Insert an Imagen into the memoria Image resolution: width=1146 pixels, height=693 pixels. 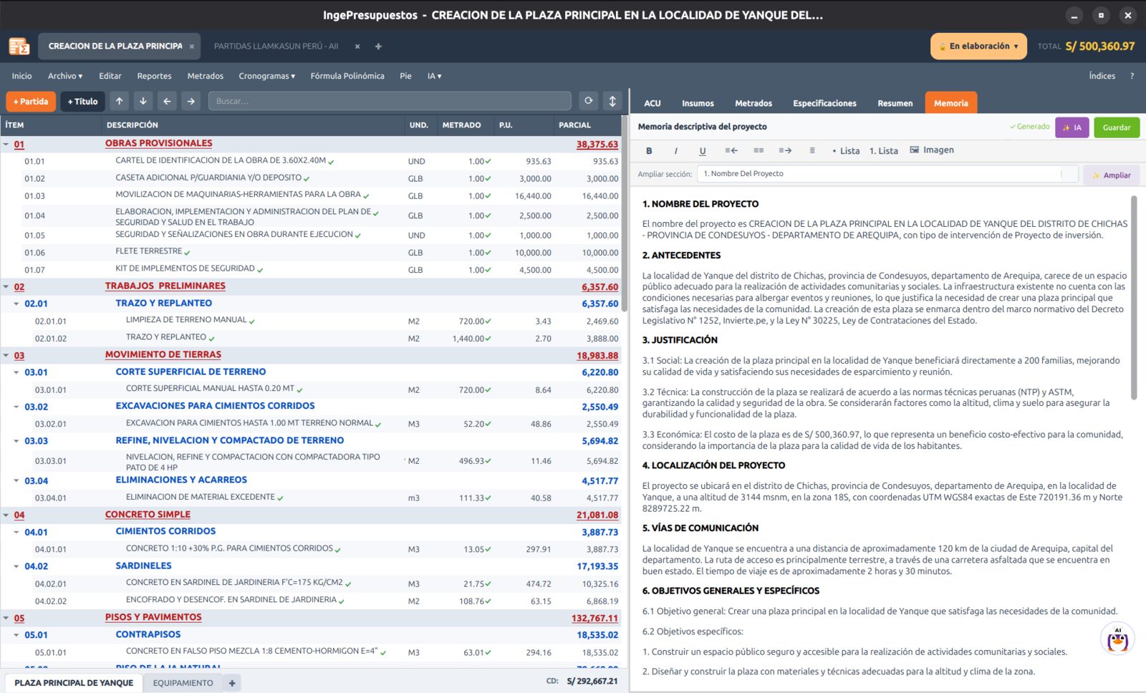pos(932,150)
